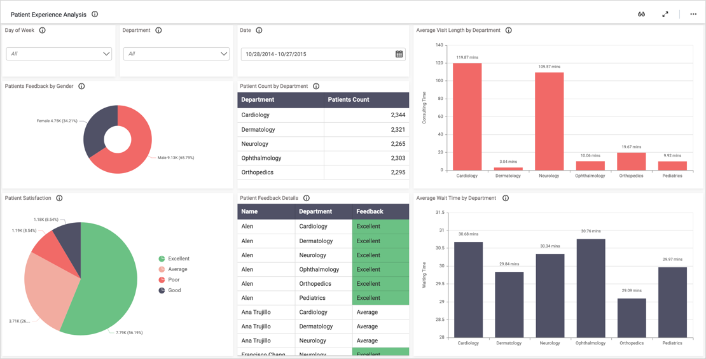
Task: Click info icon for Average Visit Length by Department
Action: (508, 30)
